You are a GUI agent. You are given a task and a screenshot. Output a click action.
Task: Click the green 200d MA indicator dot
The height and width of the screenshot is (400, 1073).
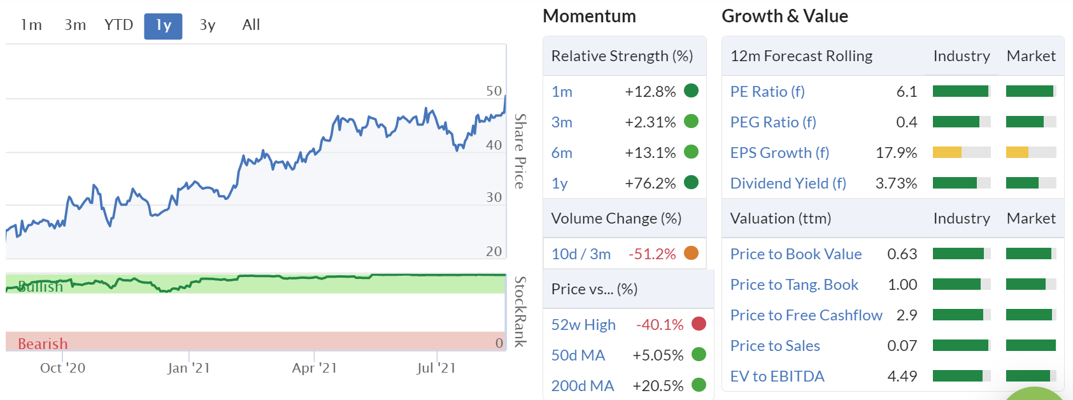pos(699,385)
